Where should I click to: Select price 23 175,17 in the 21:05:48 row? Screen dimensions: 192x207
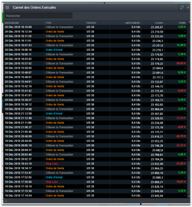(x=157, y=132)
